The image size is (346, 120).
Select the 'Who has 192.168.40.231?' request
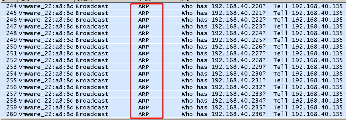[223, 81]
